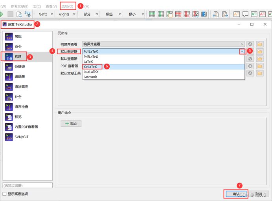Confirm settings with the 确认 button
Screen dimensions: 272x201
point(236,194)
